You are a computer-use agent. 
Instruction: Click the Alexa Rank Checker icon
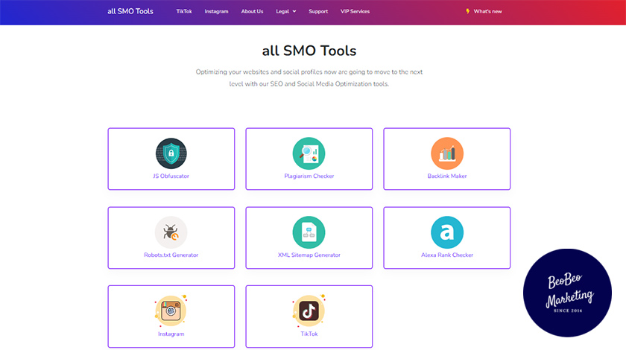pos(446,232)
